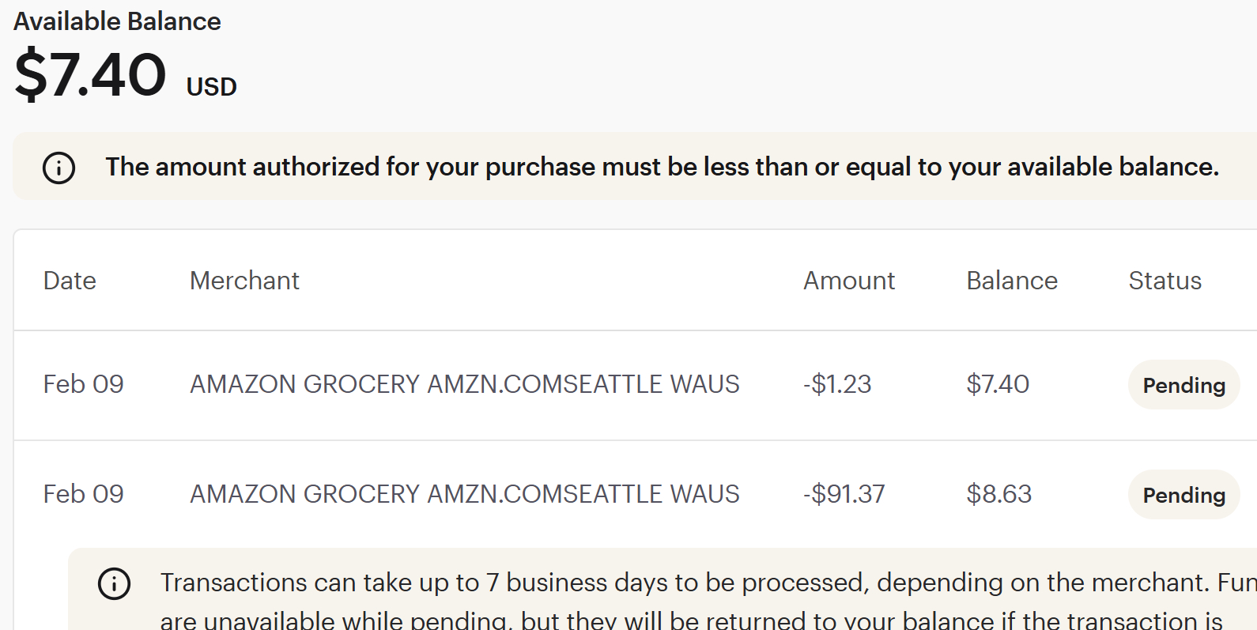Click the info icon beside the transactions processing notice
Screen dimensions: 1257x630
click(x=114, y=584)
